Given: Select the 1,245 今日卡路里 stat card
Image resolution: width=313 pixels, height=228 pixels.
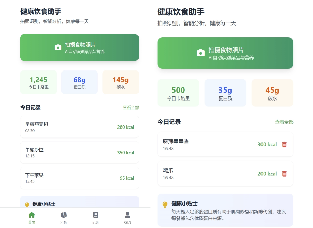Looking at the screenshot, I should click(x=38, y=82).
